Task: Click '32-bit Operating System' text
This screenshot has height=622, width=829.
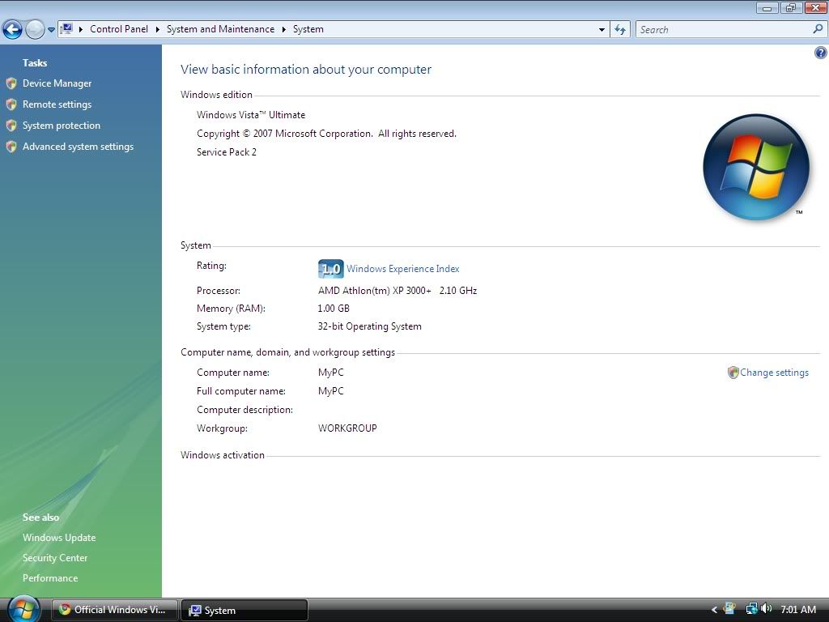Action: (x=369, y=326)
